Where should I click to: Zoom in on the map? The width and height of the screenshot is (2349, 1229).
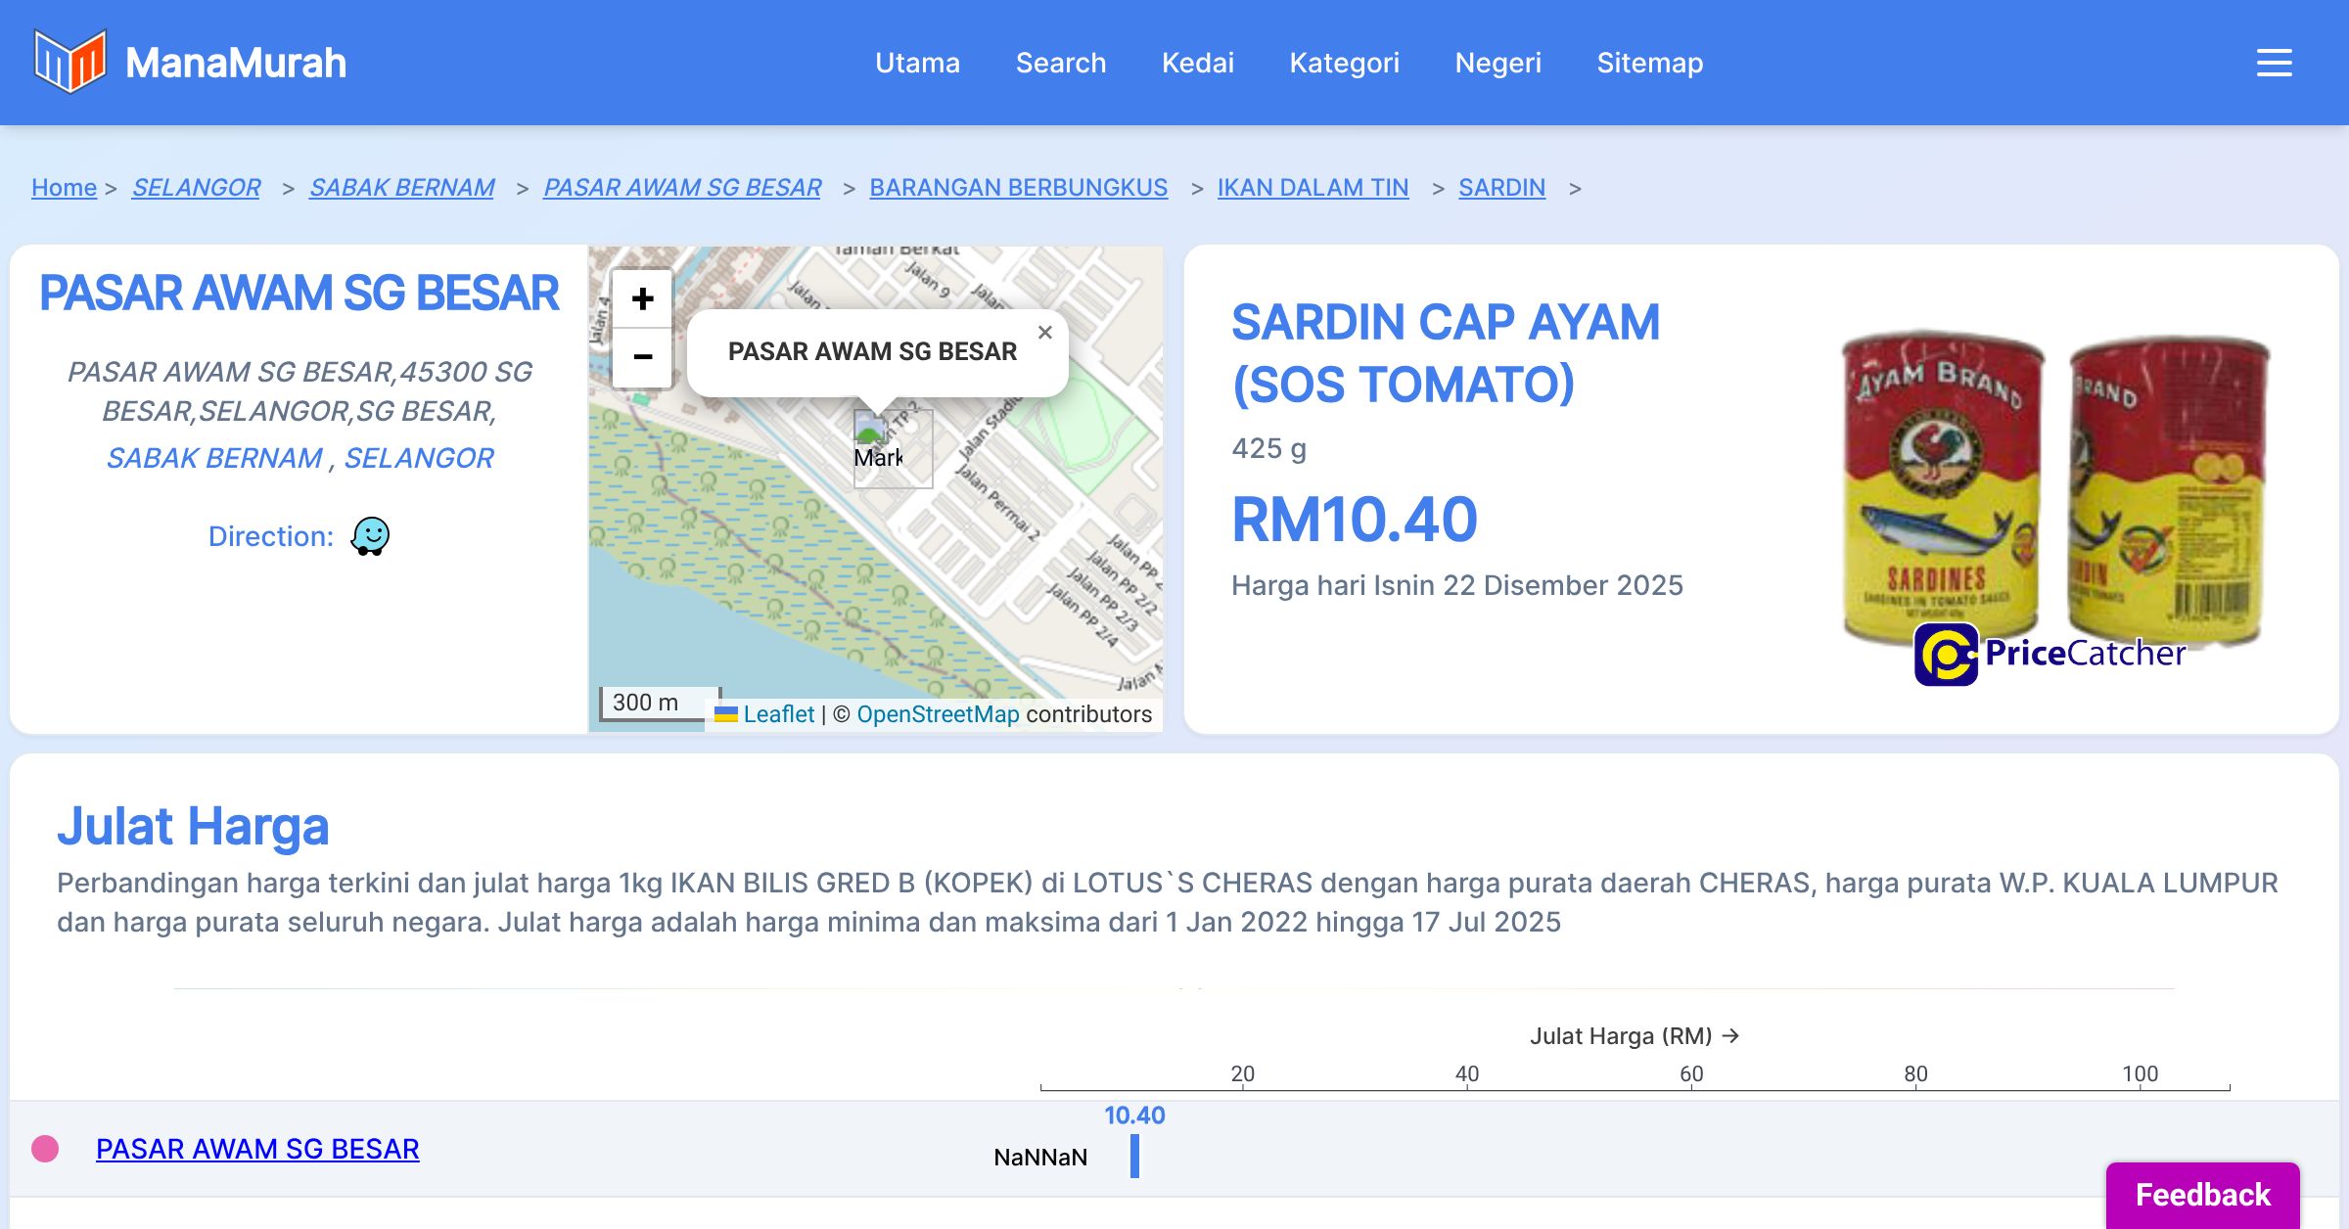coord(642,298)
